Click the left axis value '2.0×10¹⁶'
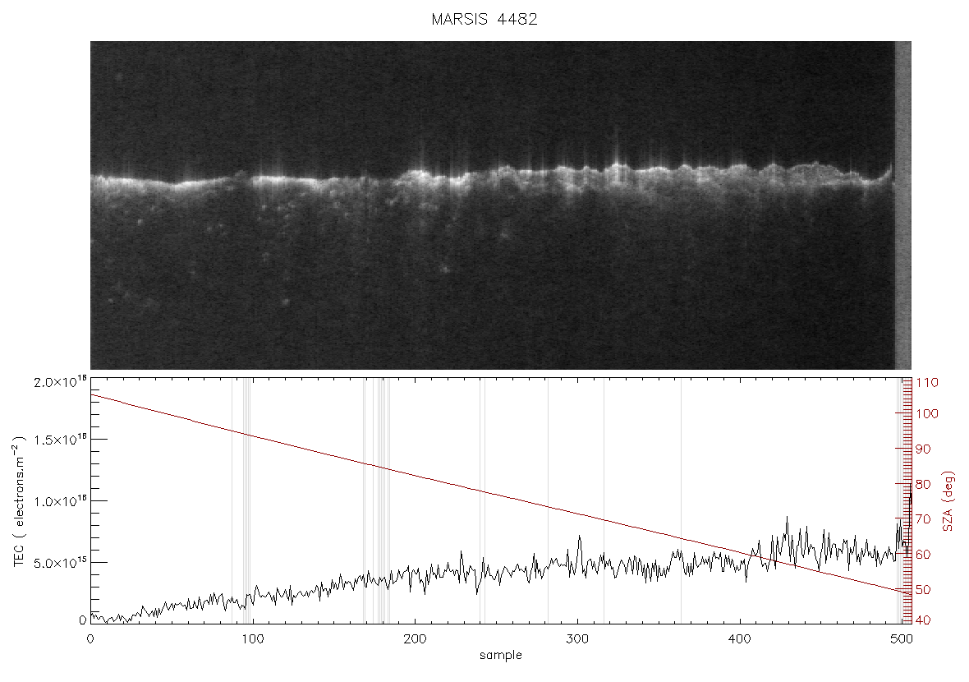969x682 pixels. pyautogui.click(x=60, y=381)
